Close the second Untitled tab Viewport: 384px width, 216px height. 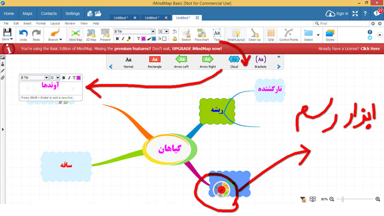(166, 18)
